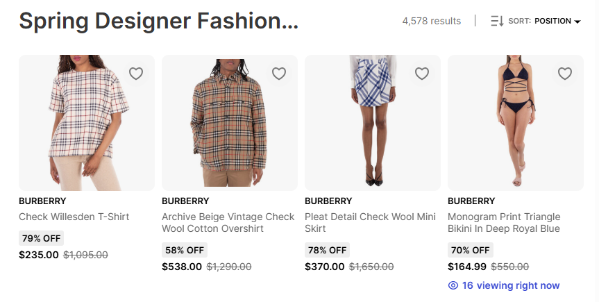
Task: Click Pleat Detail Check Wool Mini Skirt title
Action: 370,223
